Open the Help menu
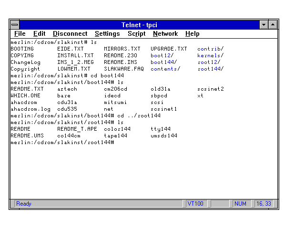305x229 pixels. click(193, 34)
